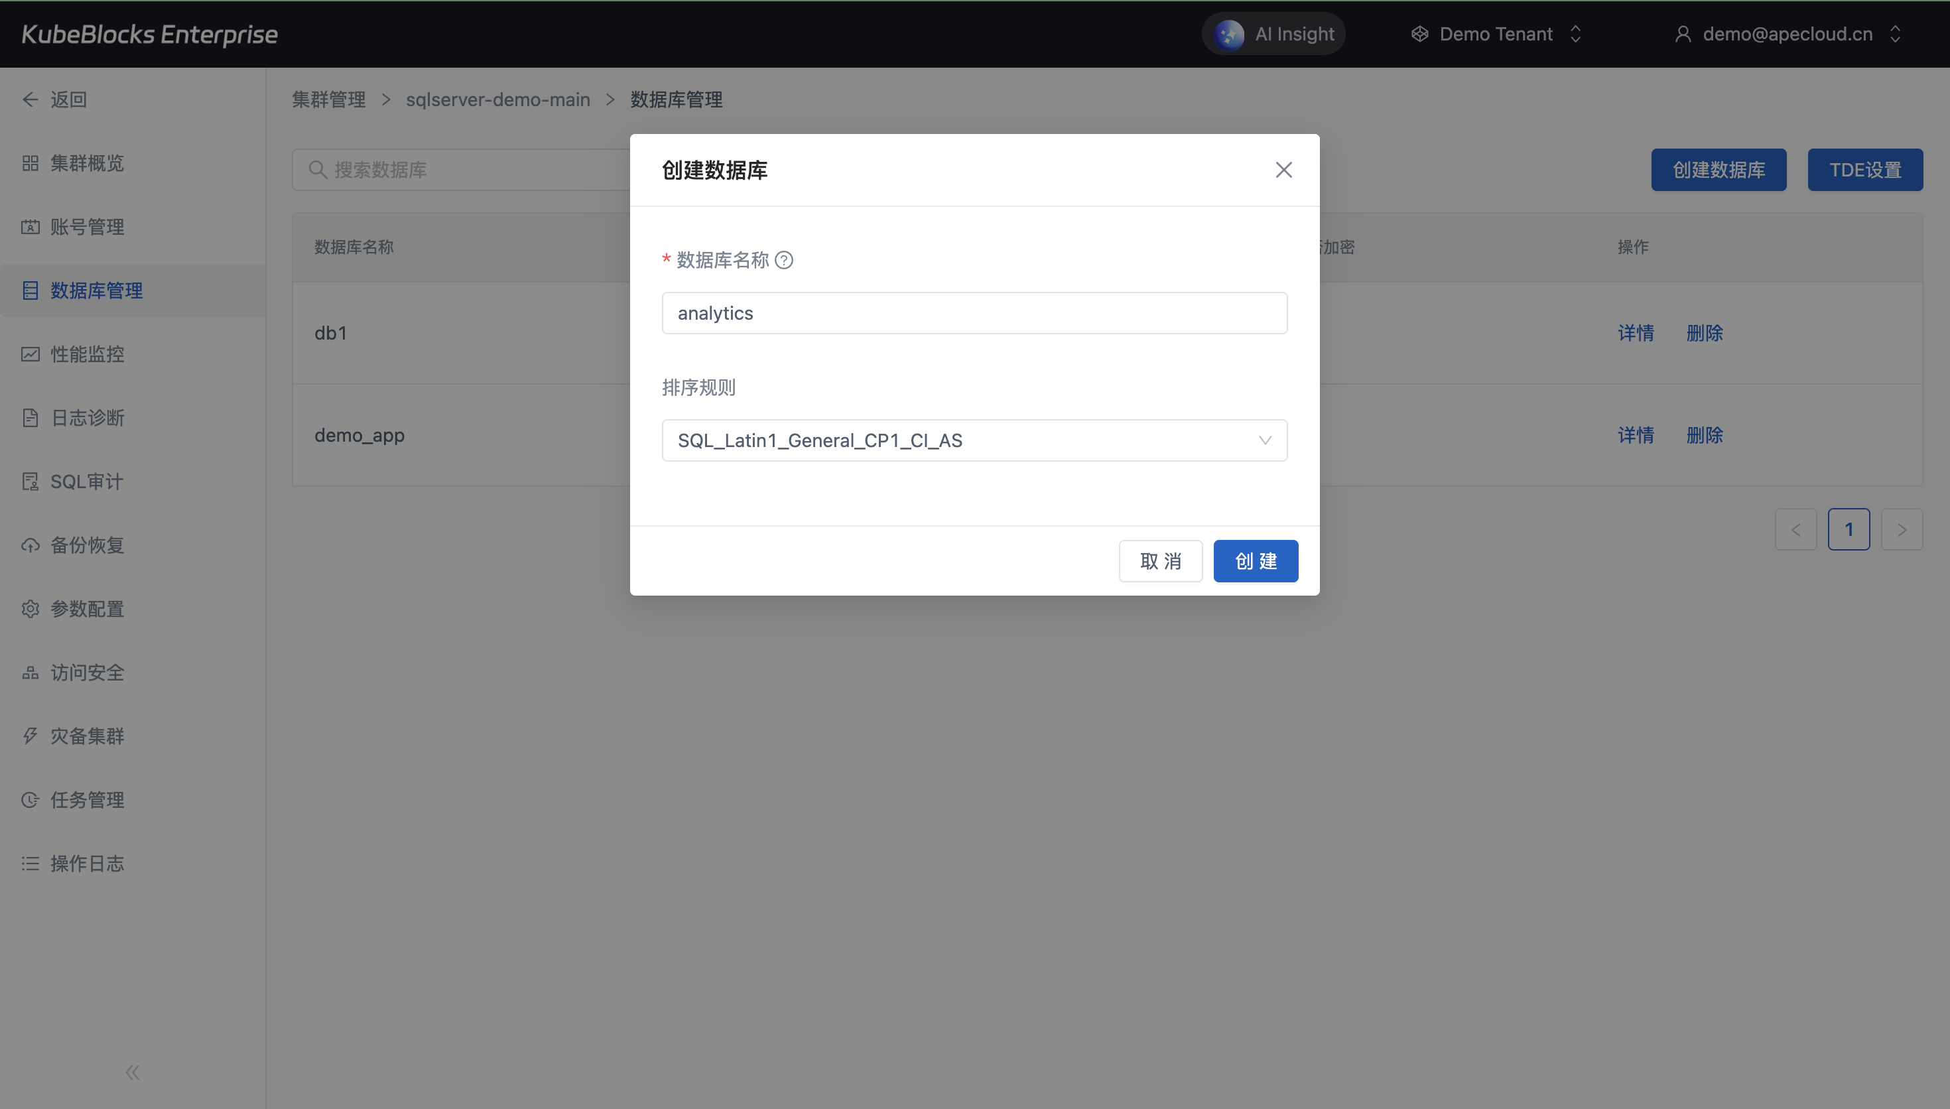1950x1109 pixels.
Task: Open the demo@apecloud.cn account dropdown
Action: 1786,34
